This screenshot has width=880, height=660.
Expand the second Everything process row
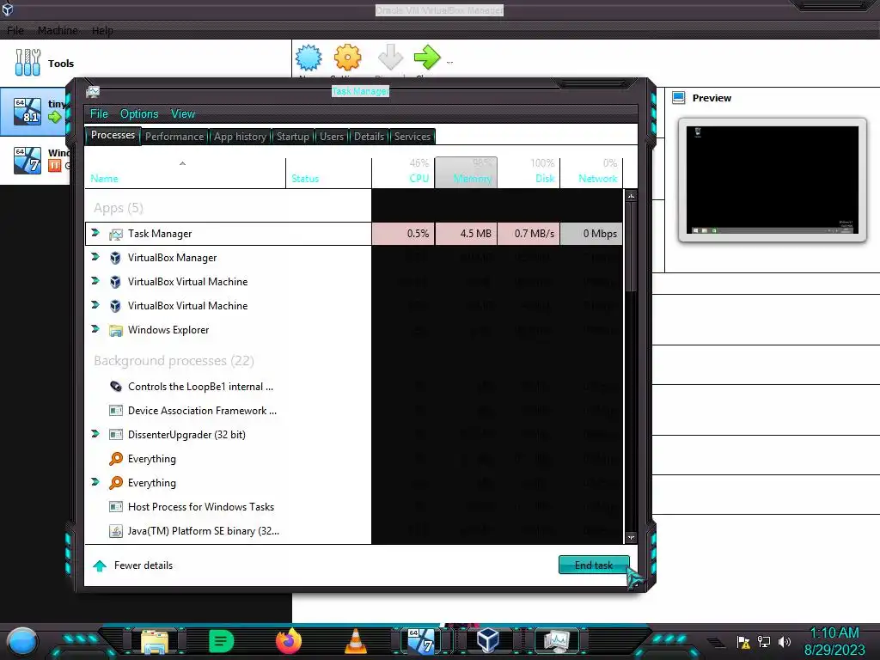coord(95,482)
